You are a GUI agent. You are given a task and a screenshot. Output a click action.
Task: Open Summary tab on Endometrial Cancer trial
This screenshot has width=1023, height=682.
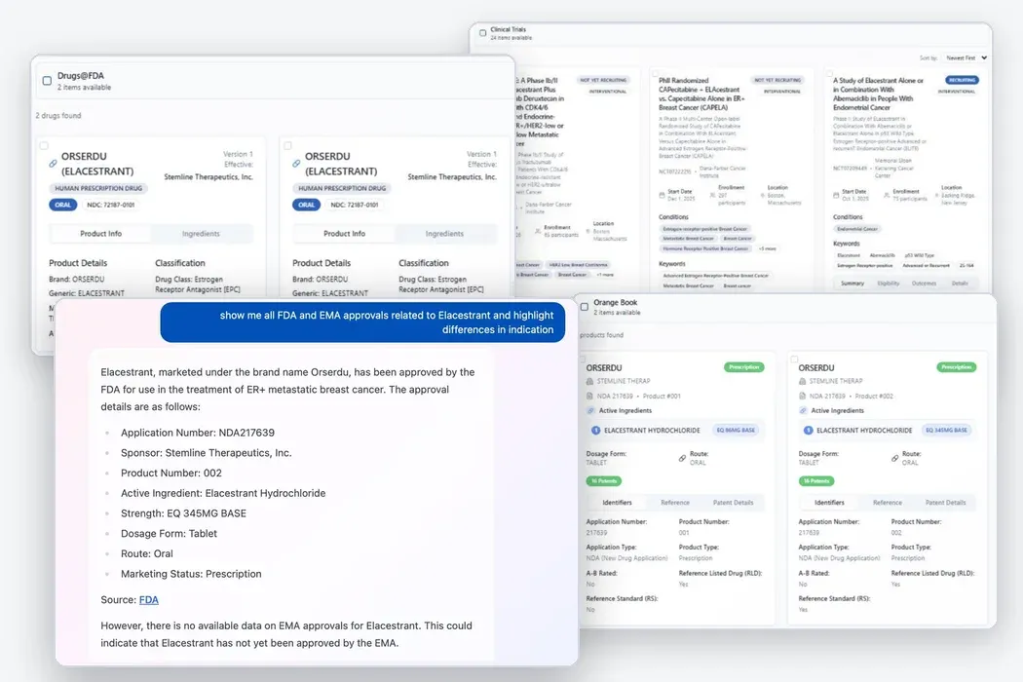pos(852,284)
